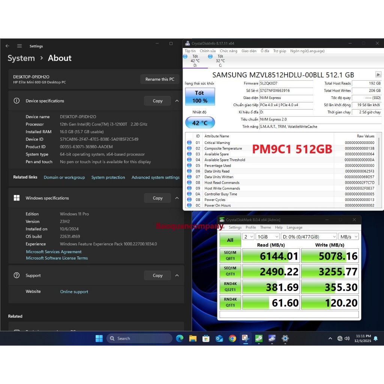Launch File Explorer from the taskbar

click(193, 338)
